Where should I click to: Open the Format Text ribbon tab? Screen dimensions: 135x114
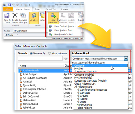click(x=51, y=9)
